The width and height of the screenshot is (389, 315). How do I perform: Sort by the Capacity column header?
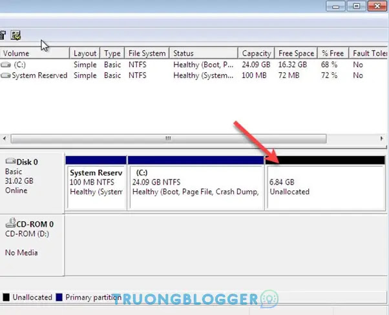coord(257,54)
